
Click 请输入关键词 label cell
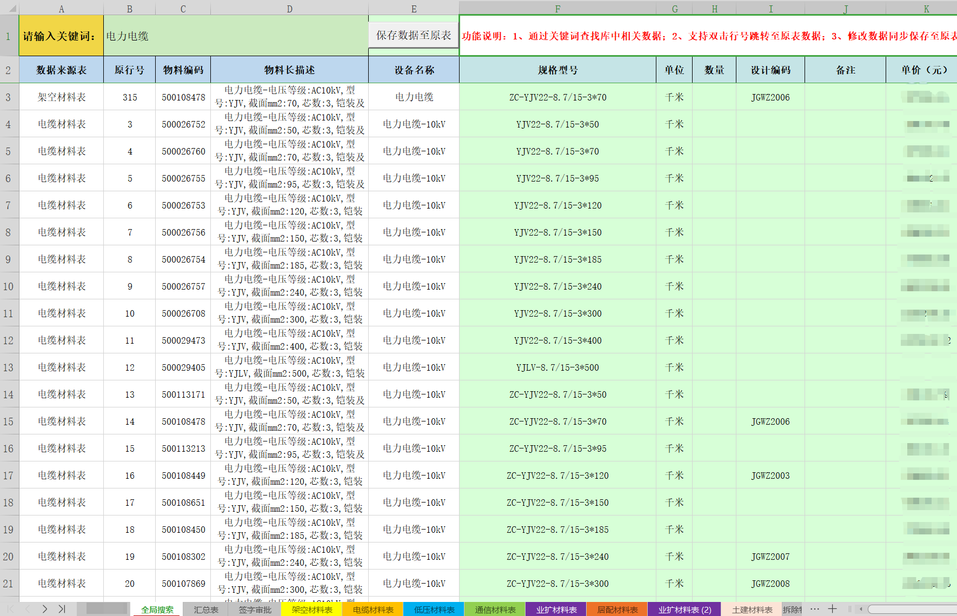[x=61, y=36]
